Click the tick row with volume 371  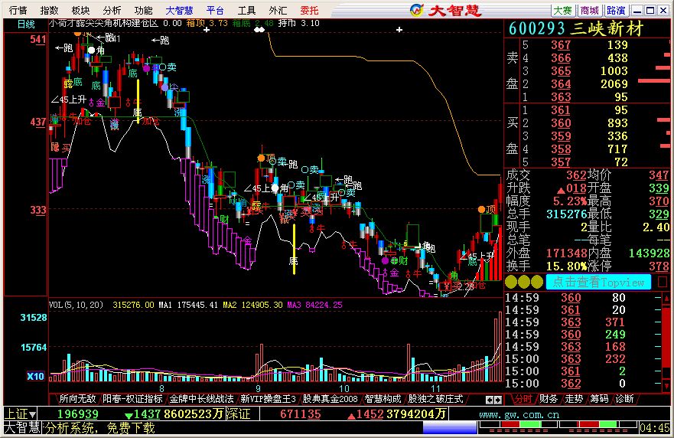[x=583, y=322]
